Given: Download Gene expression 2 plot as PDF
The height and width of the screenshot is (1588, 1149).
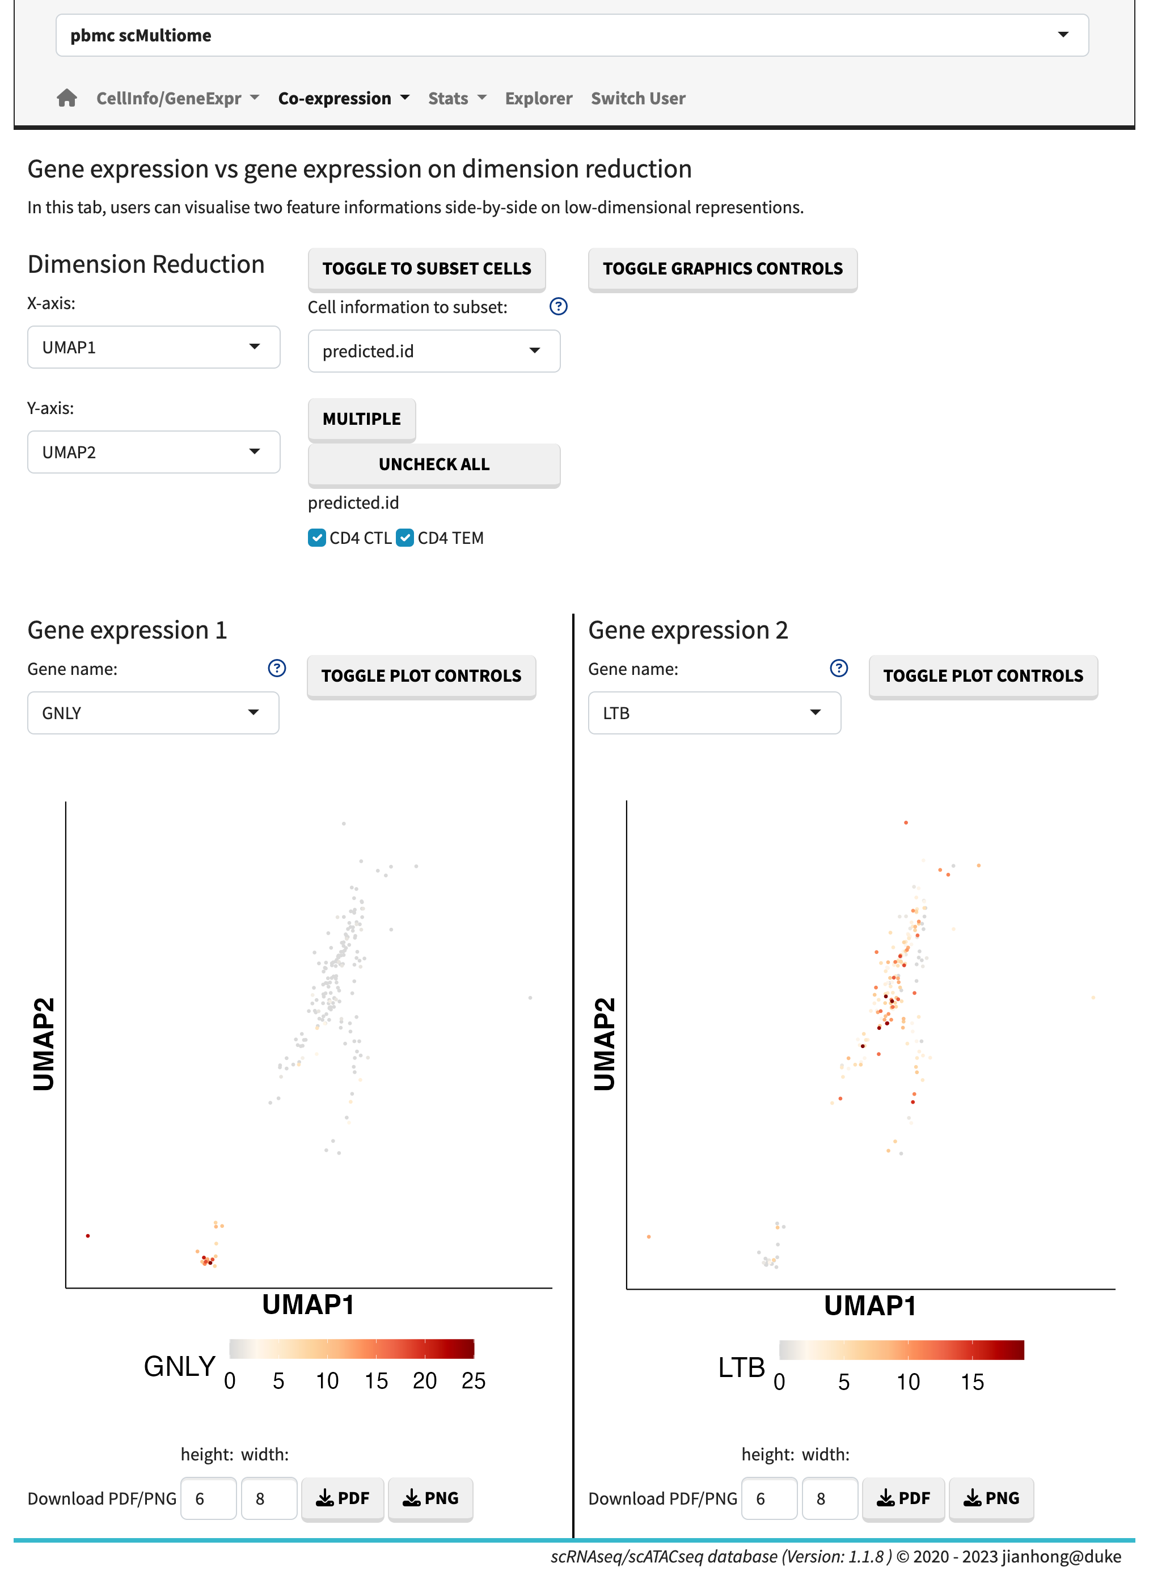Looking at the screenshot, I should [902, 1498].
